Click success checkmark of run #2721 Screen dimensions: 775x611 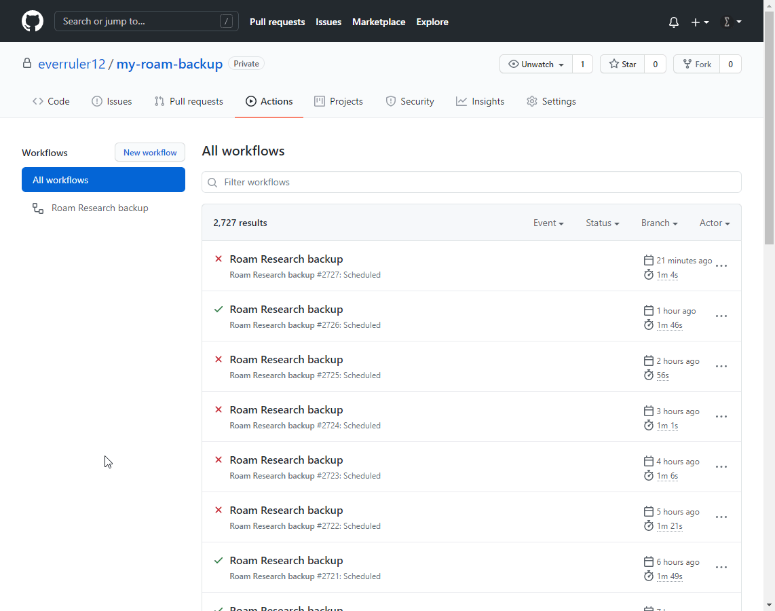[x=219, y=560]
